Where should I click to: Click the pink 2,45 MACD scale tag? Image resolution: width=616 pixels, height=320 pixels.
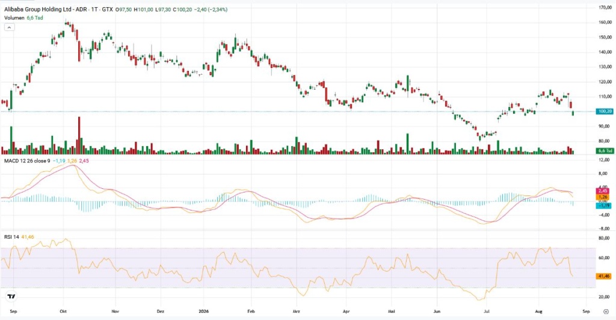(x=603, y=191)
